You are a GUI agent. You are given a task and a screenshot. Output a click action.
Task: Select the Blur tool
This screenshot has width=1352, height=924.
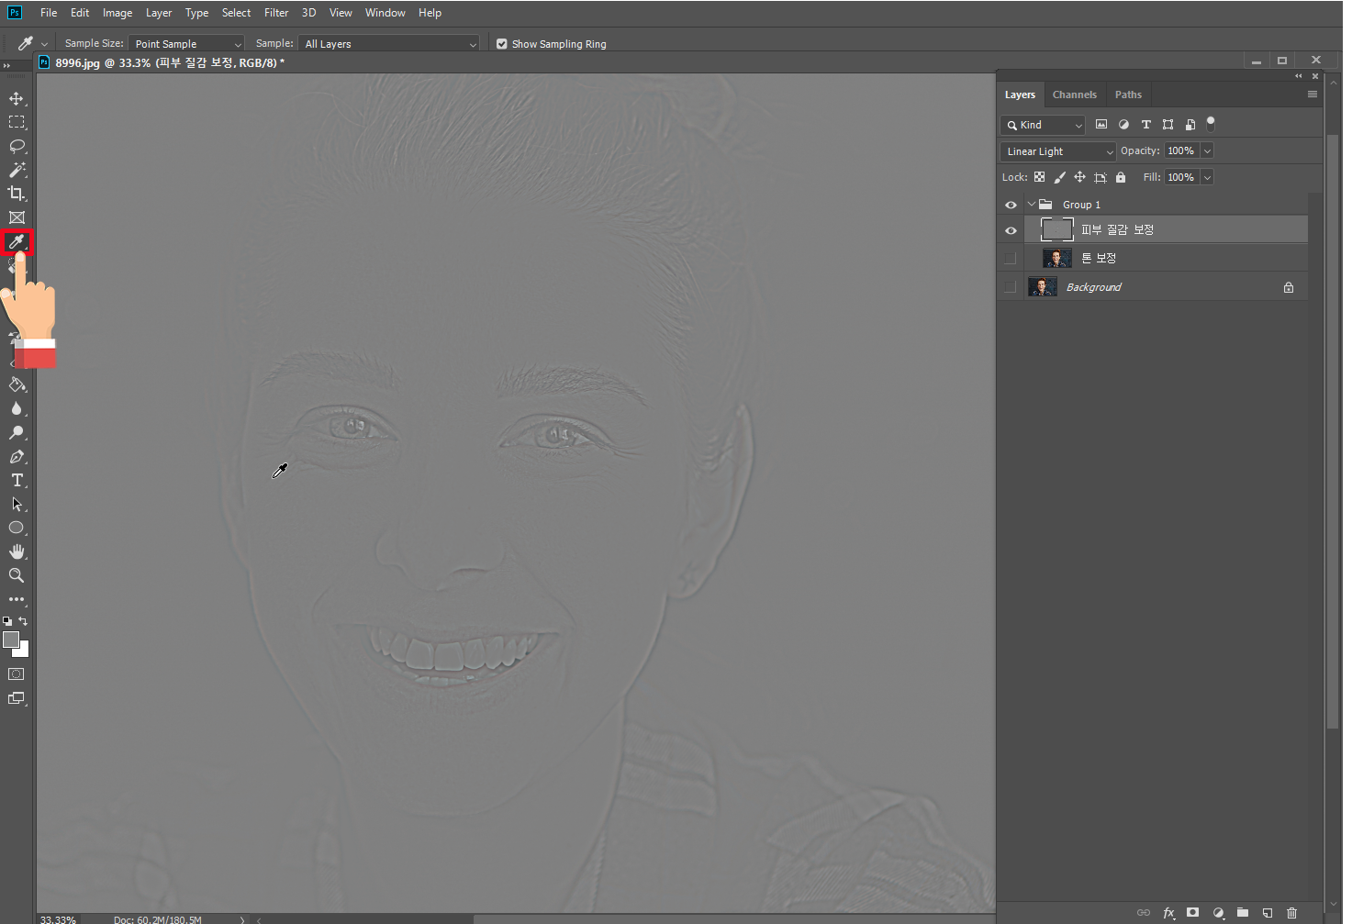[x=17, y=408]
